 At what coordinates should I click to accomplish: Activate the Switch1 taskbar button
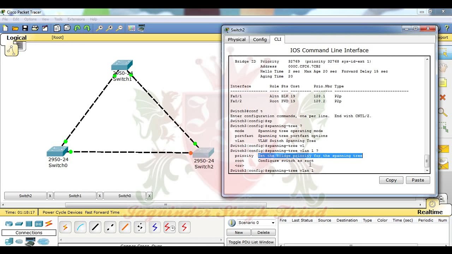pyautogui.click(x=75, y=196)
